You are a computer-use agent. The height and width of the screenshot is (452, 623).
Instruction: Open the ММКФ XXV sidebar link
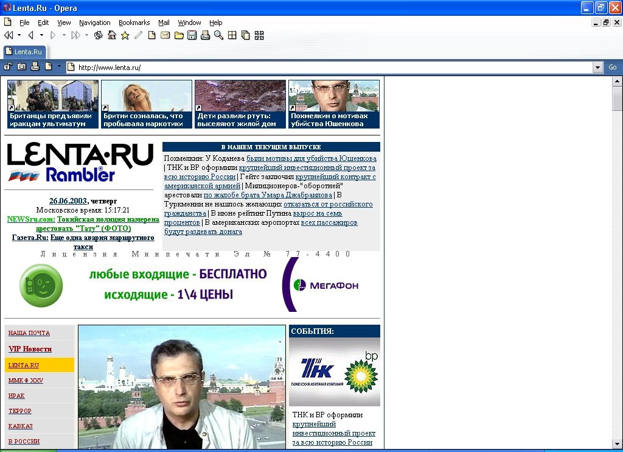pyautogui.click(x=26, y=380)
